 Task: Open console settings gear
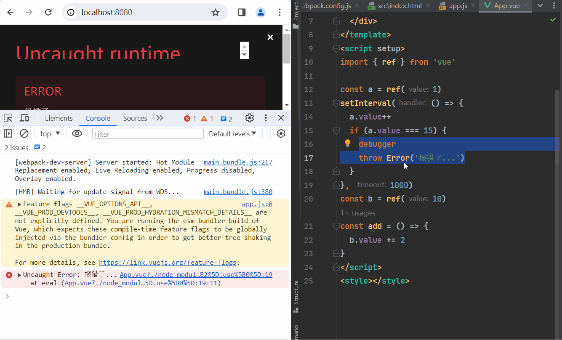pos(281,133)
